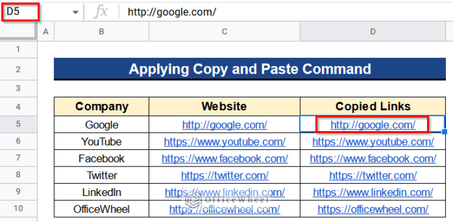This screenshot has width=453, height=222.
Task: Select row 6 header
Action: tap(18, 141)
